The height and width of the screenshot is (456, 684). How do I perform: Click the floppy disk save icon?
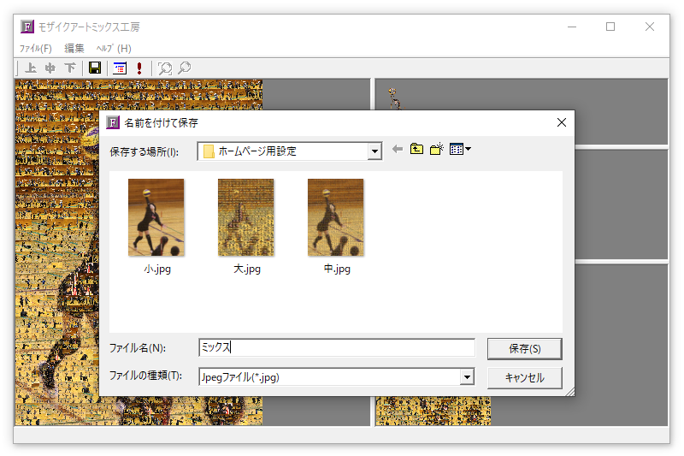[95, 68]
